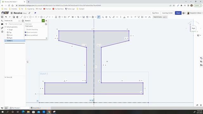Accept Sketch 1 with green checkmark

43,21
